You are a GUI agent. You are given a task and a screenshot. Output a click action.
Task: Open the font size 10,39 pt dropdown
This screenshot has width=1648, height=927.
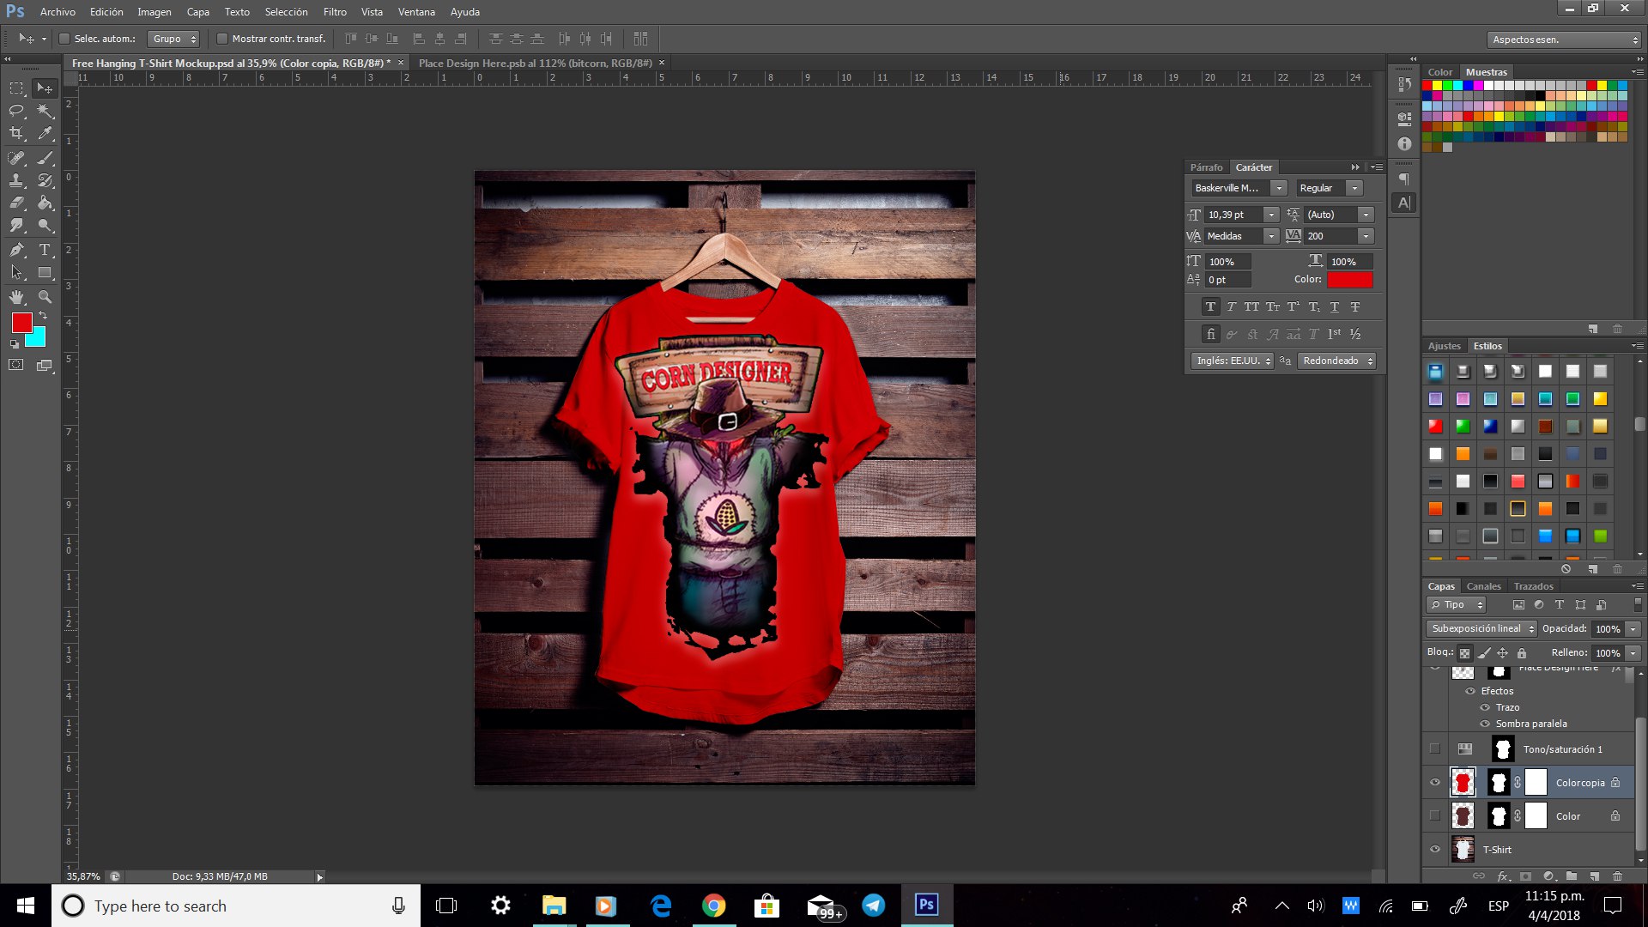[1271, 215]
